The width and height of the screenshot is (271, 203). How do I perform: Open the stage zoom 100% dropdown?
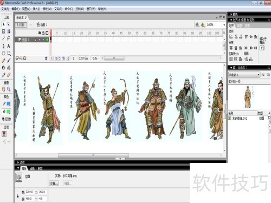click(x=224, y=25)
